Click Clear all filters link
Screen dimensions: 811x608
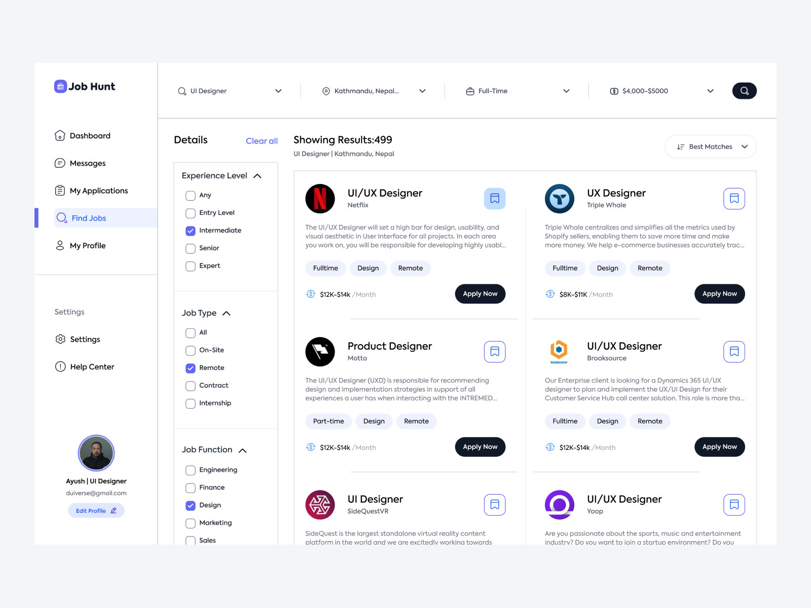click(x=262, y=141)
